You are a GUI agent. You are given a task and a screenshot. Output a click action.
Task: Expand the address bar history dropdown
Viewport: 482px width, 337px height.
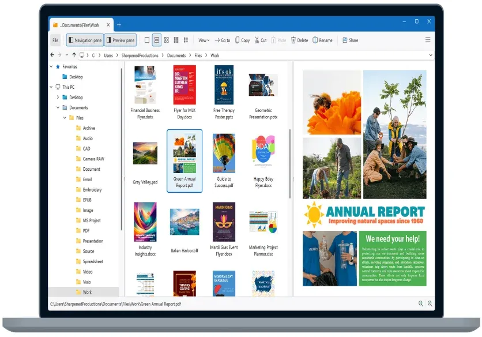pos(431,55)
